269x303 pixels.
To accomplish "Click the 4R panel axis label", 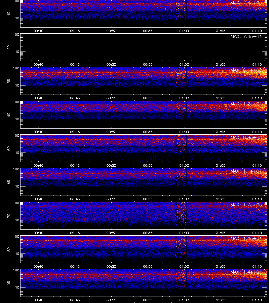I will [9, 114].
